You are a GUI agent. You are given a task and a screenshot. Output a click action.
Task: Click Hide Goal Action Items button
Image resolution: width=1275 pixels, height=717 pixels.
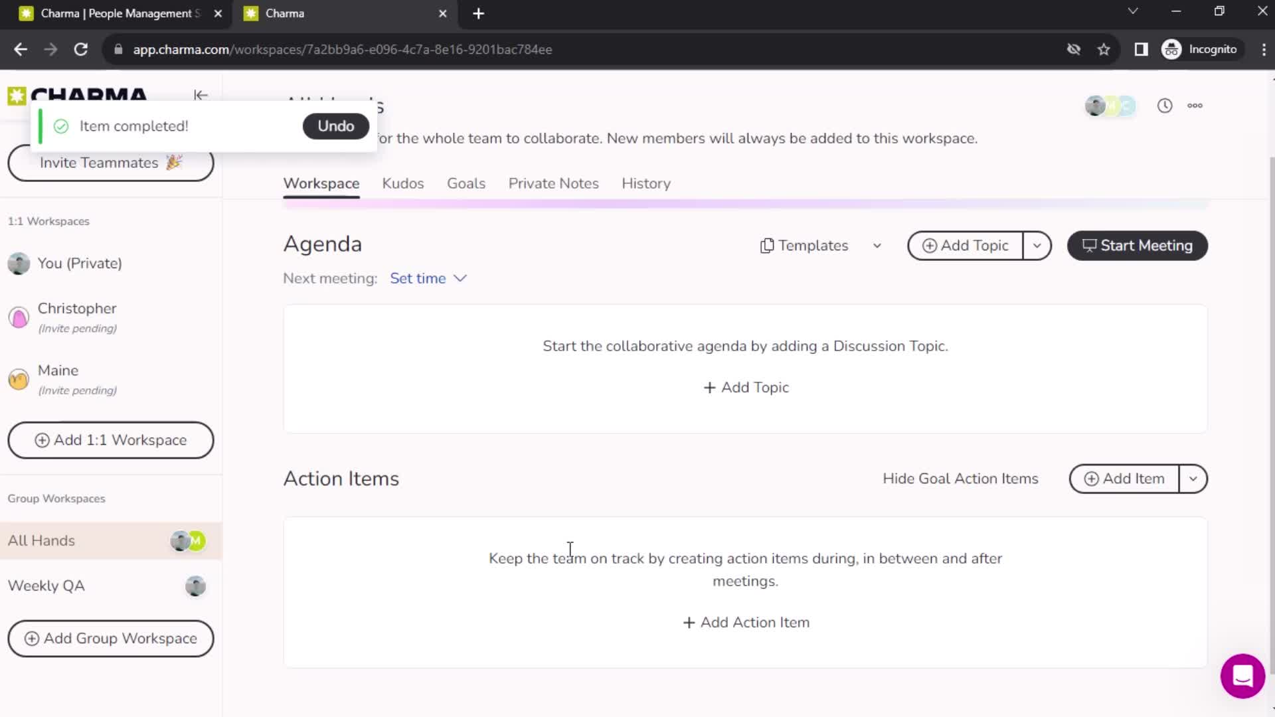[961, 479]
